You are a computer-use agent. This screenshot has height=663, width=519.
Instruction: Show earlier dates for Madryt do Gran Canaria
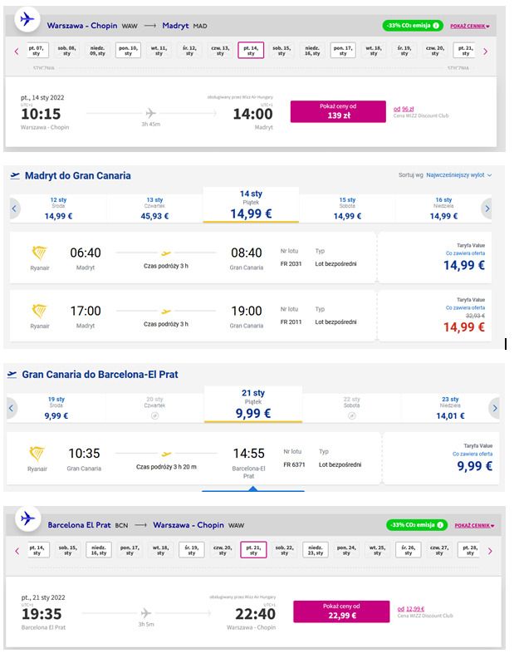(14, 209)
